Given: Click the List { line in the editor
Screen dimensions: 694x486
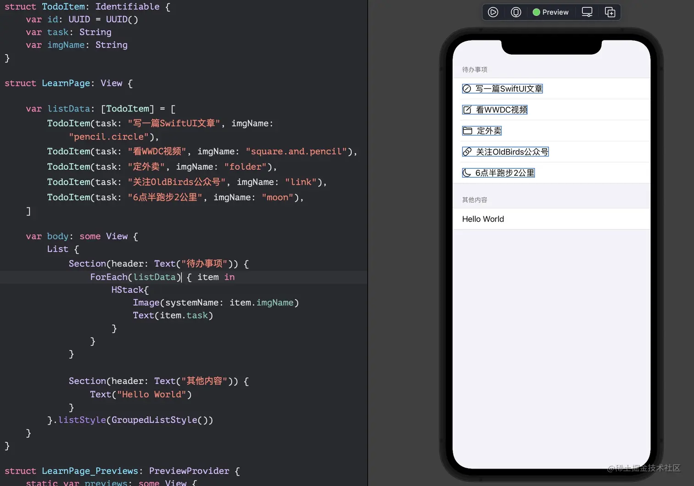Looking at the screenshot, I should [x=63, y=249].
